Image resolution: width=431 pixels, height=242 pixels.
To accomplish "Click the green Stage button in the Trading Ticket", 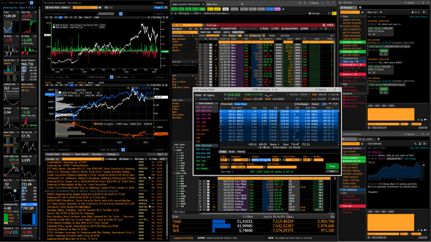I will [x=332, y=166].
